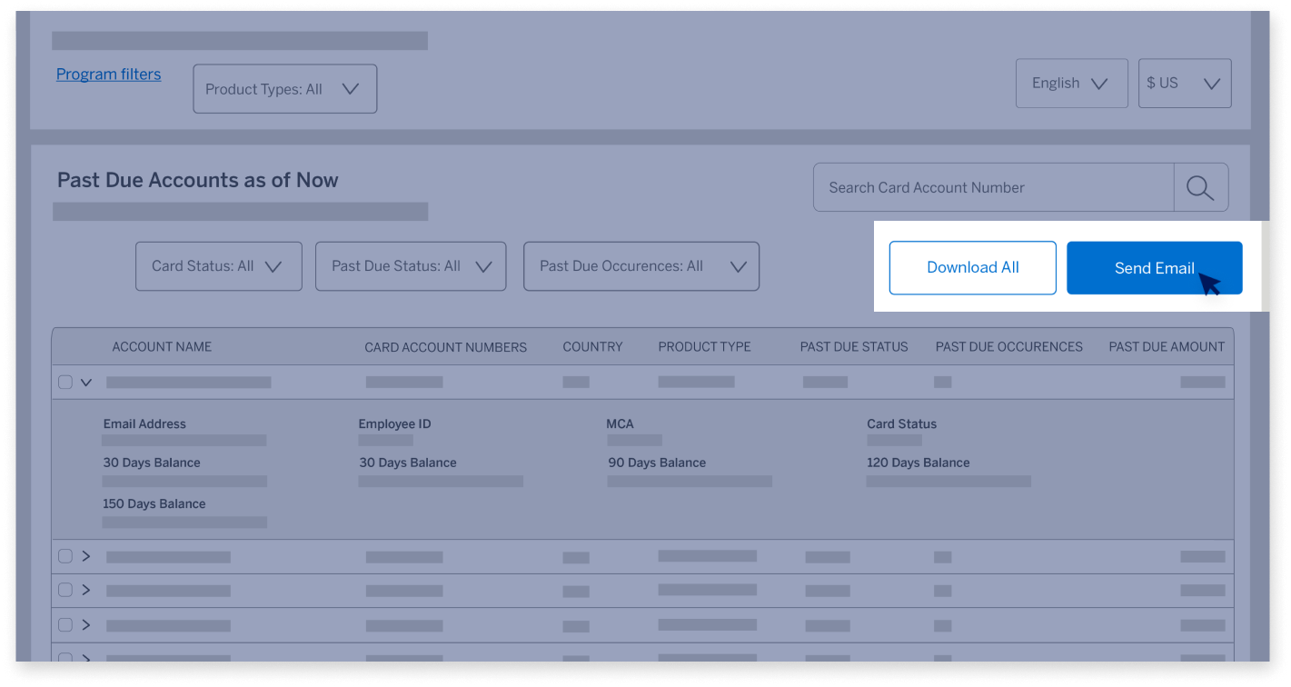Viewport: 1291px width, 687px height.
Task: Open the $ US currency dropdown
Action: (x=1185, y=83)
